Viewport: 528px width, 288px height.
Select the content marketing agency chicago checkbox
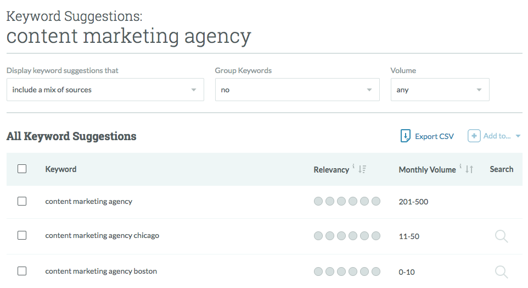(22, 235)
